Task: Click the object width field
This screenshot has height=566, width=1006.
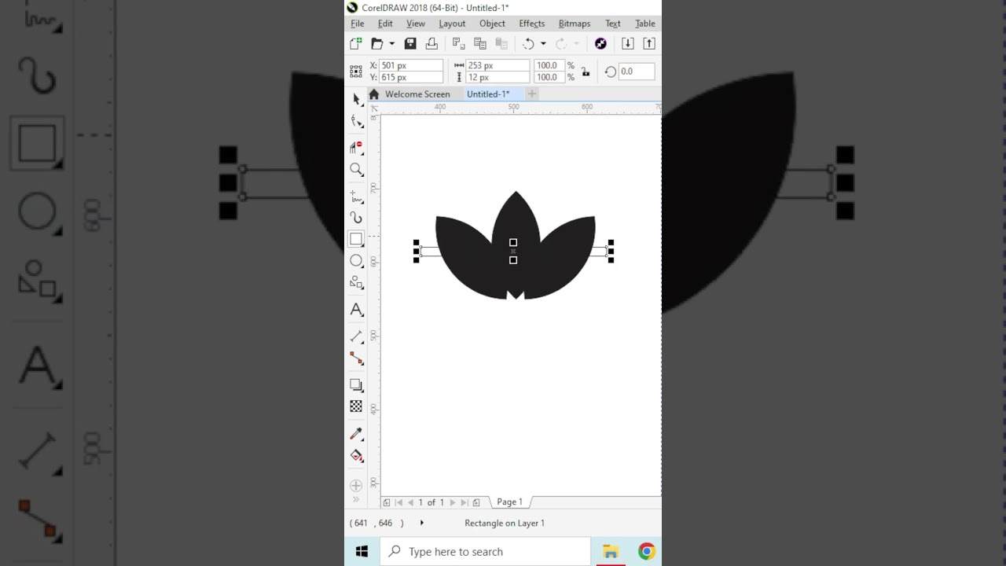Action: [x=497, y=66]
